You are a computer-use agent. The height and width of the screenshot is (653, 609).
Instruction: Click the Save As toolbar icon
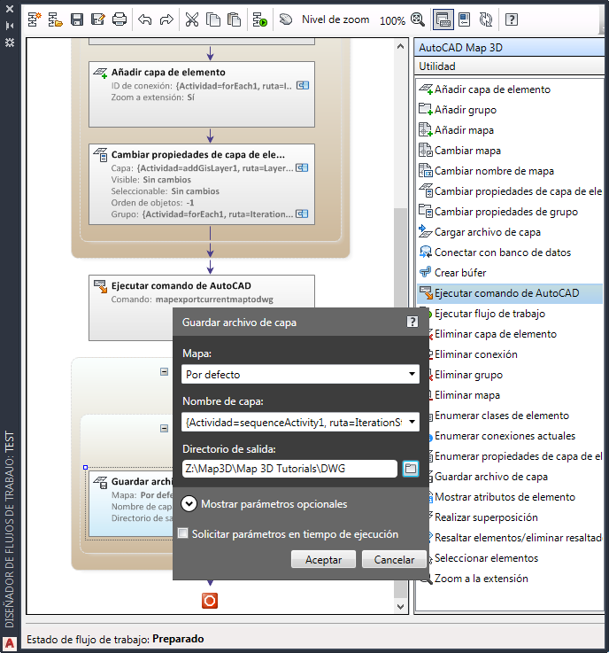(97, 19)
